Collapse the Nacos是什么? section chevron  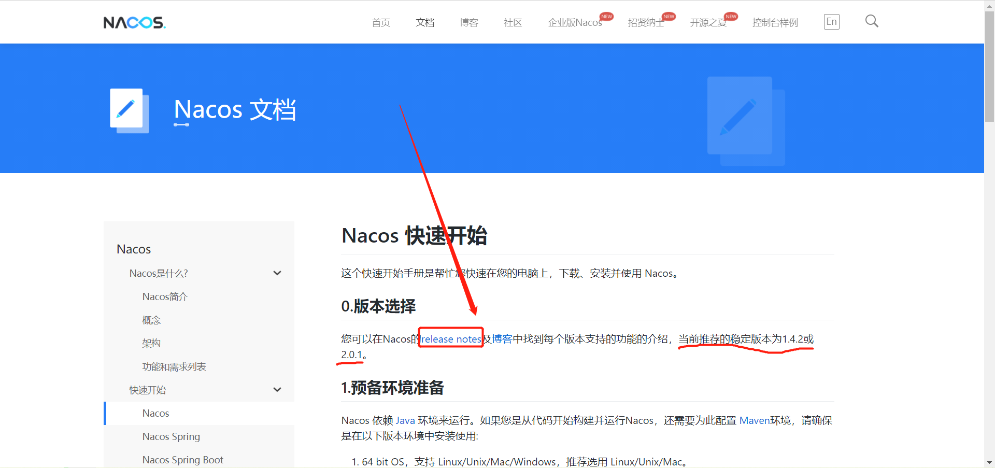(277, 273)
